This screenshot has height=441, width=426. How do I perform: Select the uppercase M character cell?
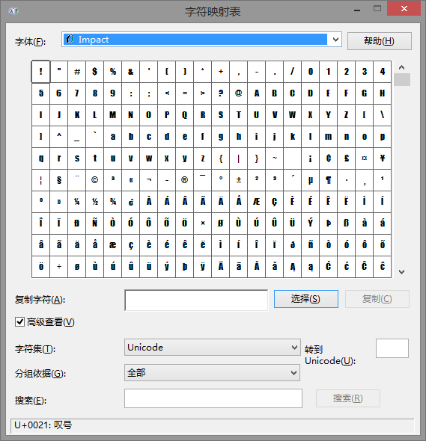113,115
